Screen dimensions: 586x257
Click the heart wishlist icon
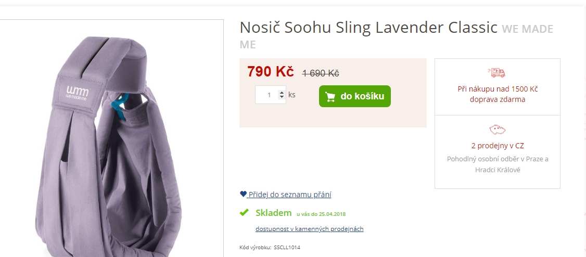(243, 194)
